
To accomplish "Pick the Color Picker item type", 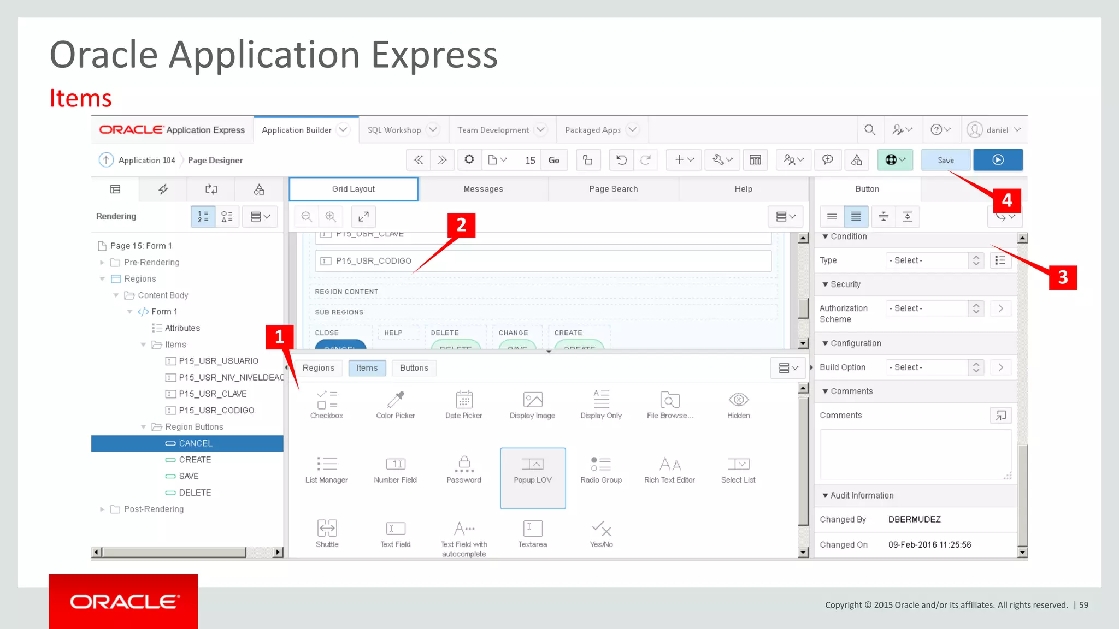I will point(396,405).
